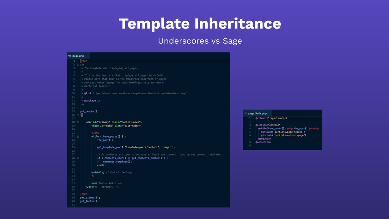Click the '</div><!-- #primary -->' line

[x=102, y=187]
